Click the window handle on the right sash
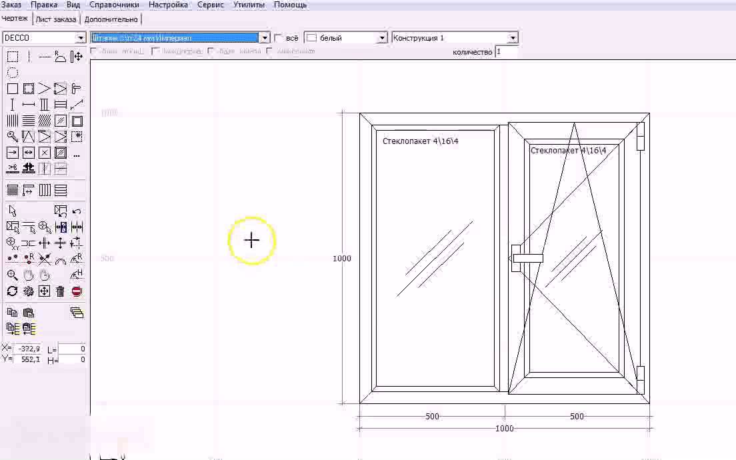Screen dimensions: 736x460 526,258
